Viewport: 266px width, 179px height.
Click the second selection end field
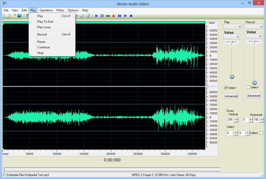(242, 133)
